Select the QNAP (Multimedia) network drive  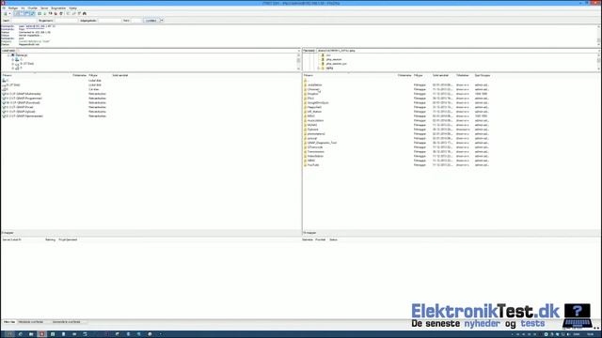[24, 94]
